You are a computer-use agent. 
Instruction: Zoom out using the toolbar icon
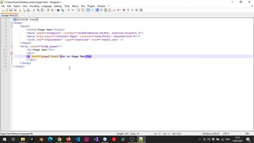[x=73, y=10]
